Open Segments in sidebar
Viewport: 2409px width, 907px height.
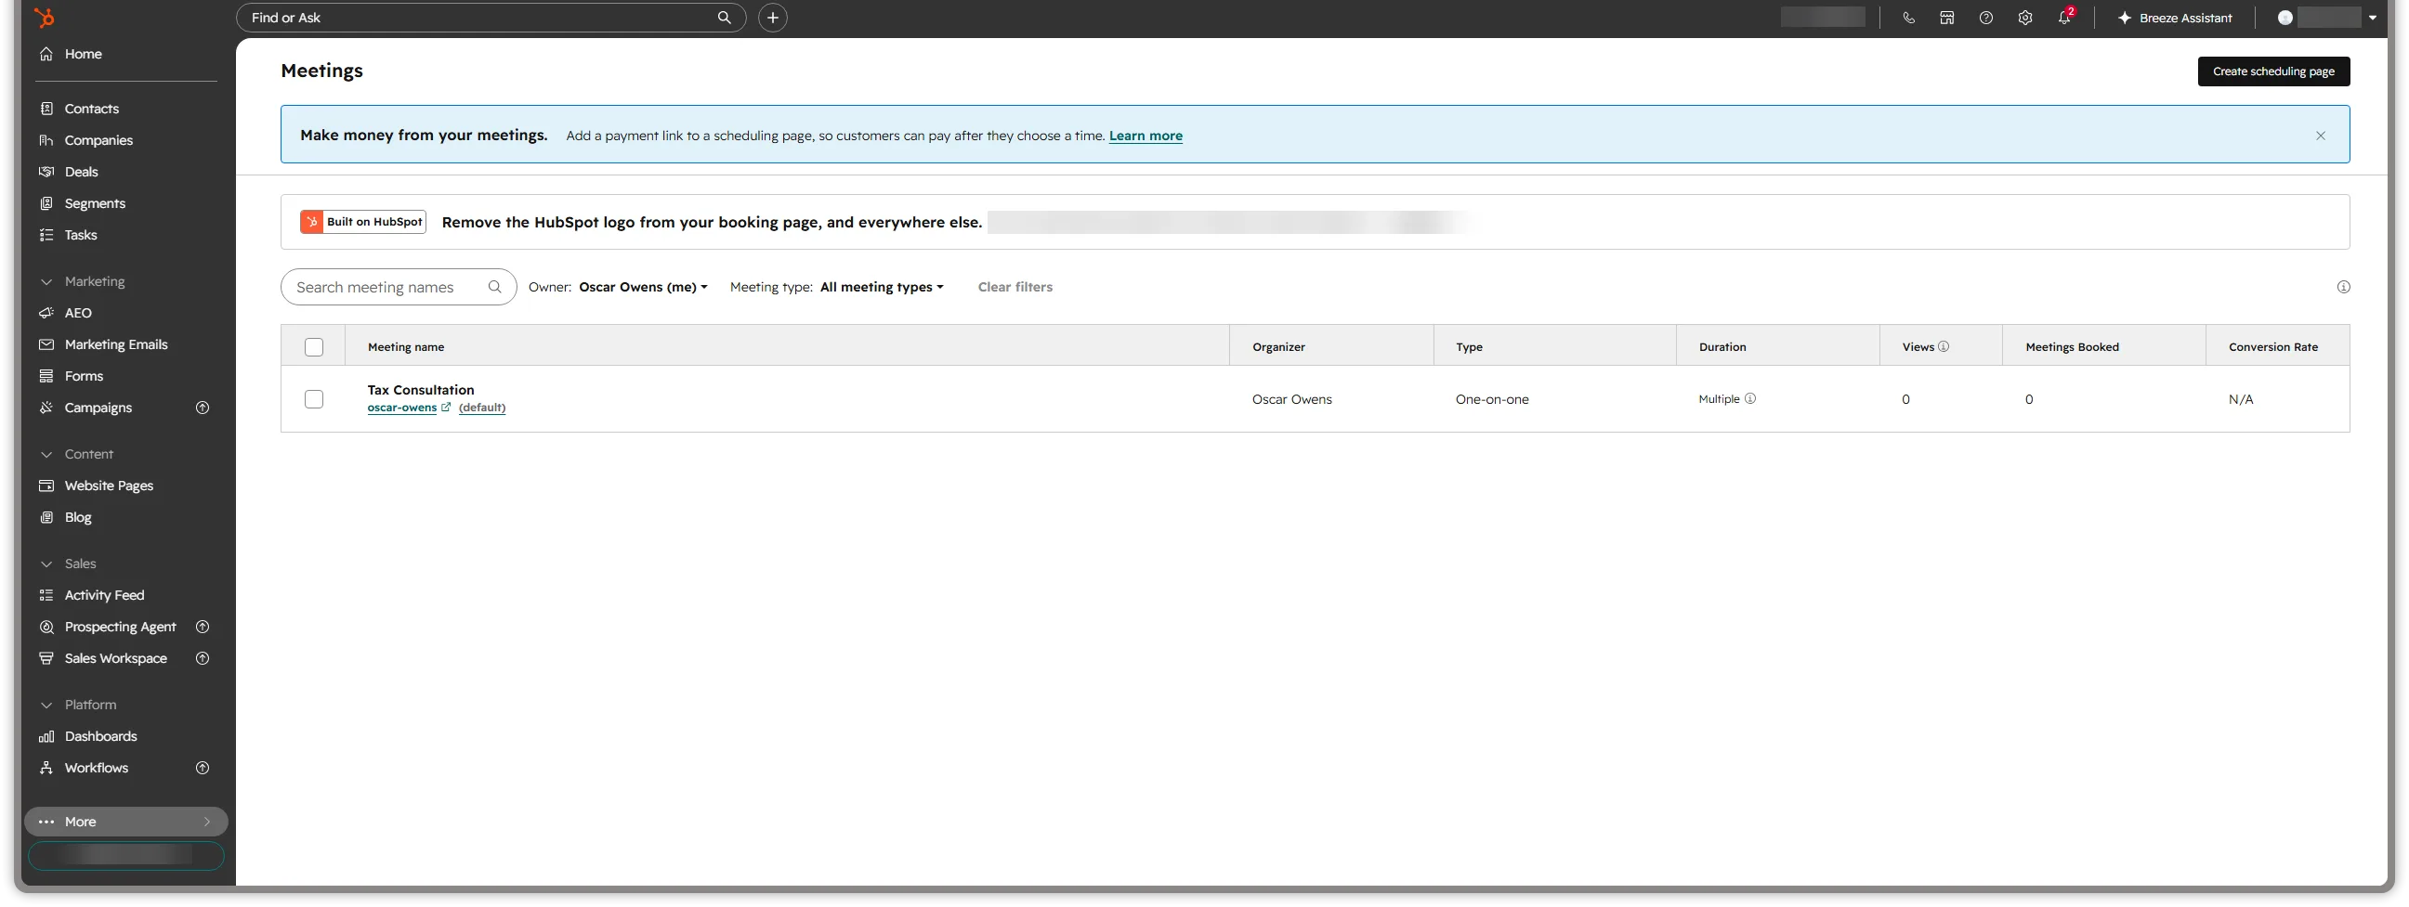95,204
